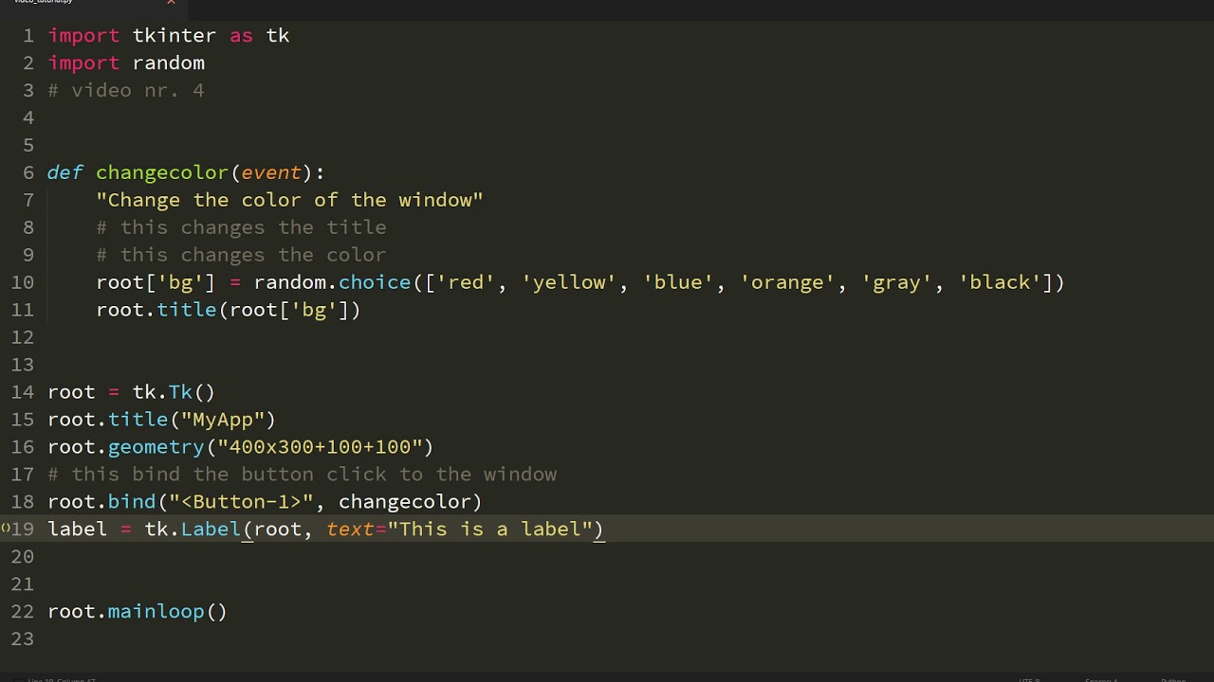Click the "400x300+100+100" geometry string

(318, 446)
